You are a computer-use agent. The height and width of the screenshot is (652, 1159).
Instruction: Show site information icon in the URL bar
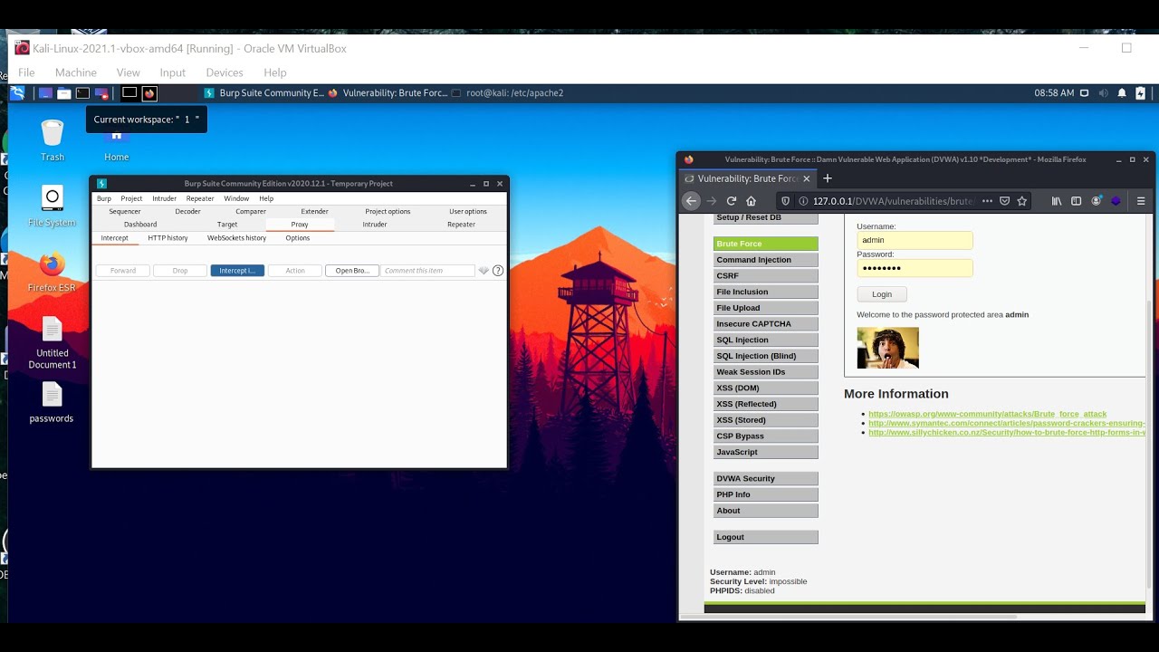click(803, 201)
